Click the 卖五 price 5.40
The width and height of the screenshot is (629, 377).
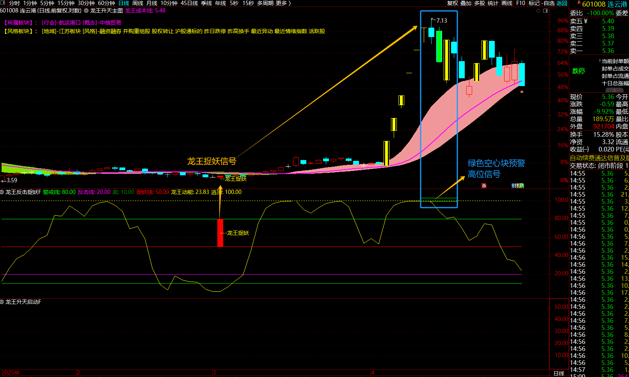[608, 21]
